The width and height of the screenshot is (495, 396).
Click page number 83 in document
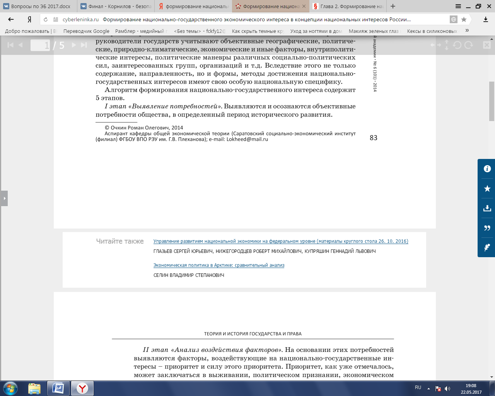coord(374,138)
